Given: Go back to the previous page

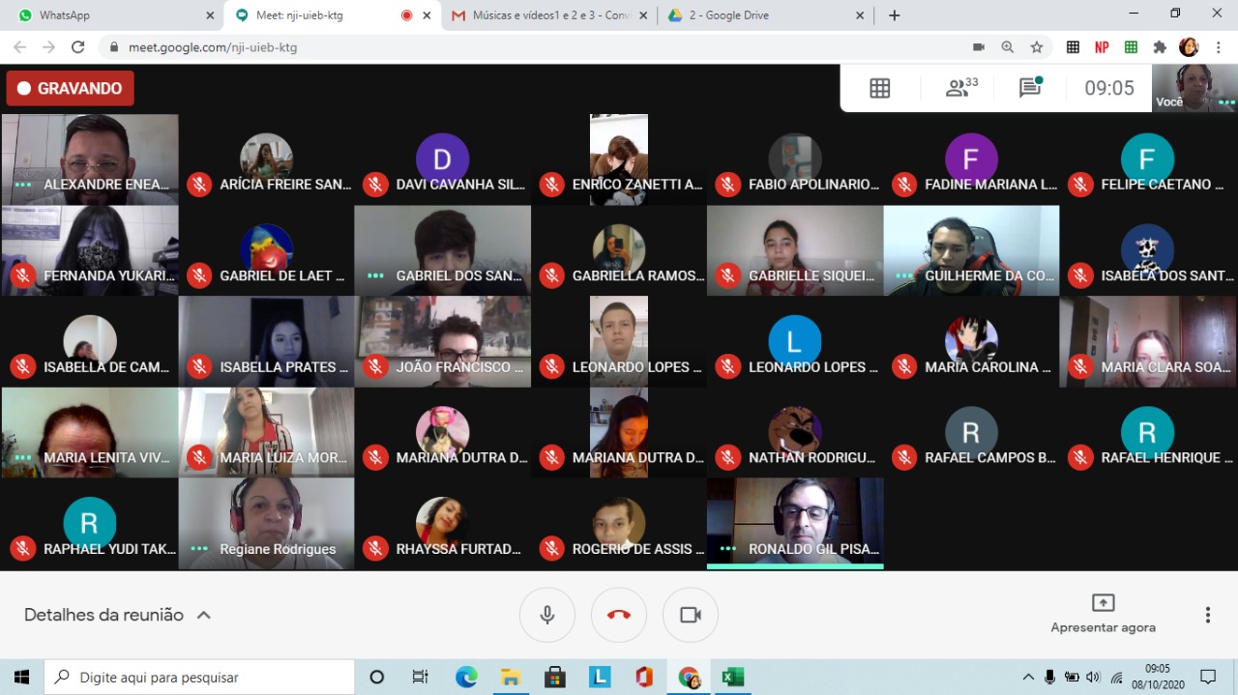Looking at the screenshot, I should (x=21, y=47).
